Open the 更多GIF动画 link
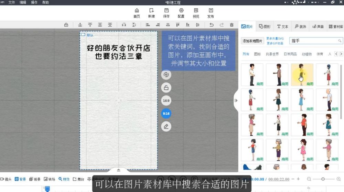Screen dimensions: 344x192 click(x=275, y=43)
